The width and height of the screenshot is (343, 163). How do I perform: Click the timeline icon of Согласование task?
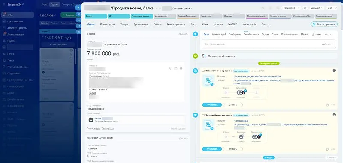195,115
